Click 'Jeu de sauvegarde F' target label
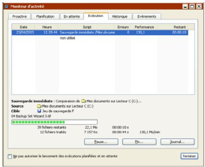 pyautogui.click(x=58, y=111)
